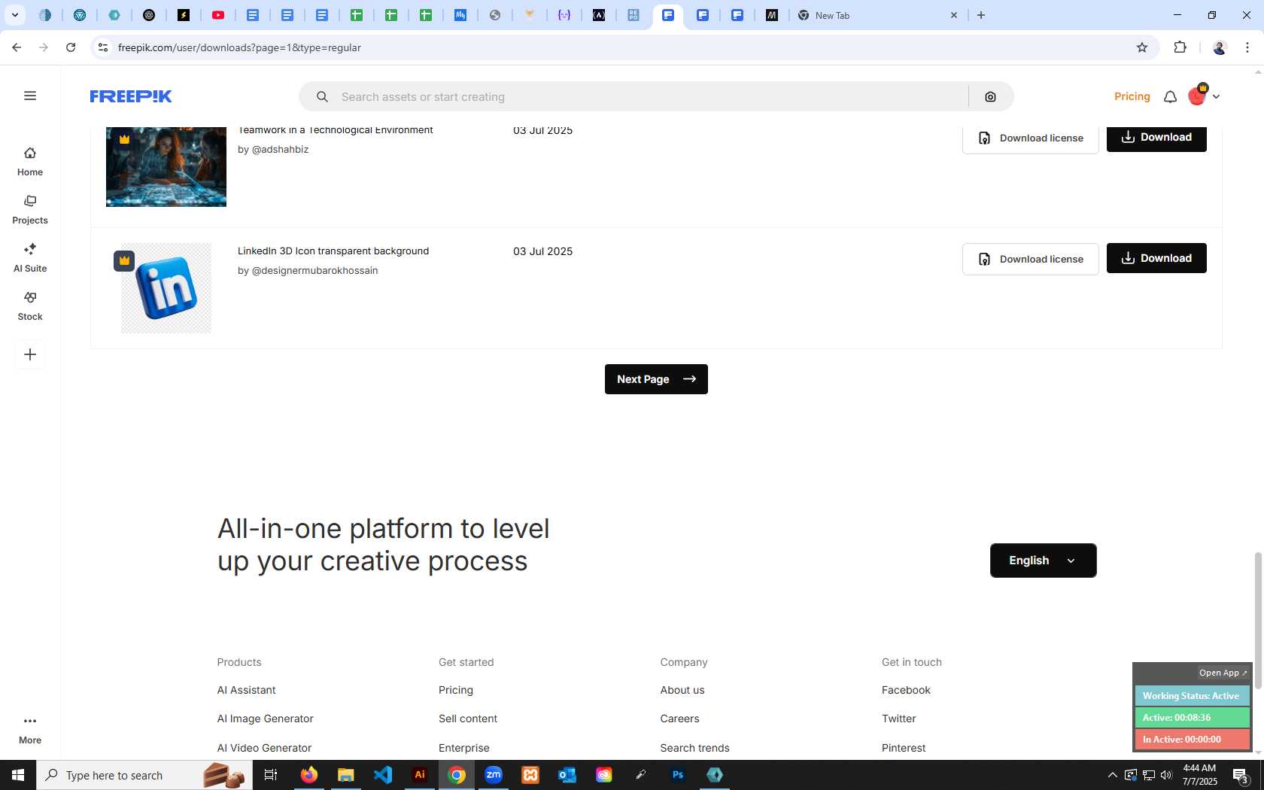Switch to the active Freepik downloads tab
The image size is (1264, 790).
pos(668,15)
